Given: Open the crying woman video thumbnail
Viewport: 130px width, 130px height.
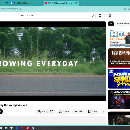Looking at the screenshot, I should tap(119, 118).
